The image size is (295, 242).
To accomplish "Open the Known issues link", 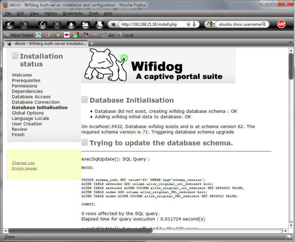I will point(24,168).
